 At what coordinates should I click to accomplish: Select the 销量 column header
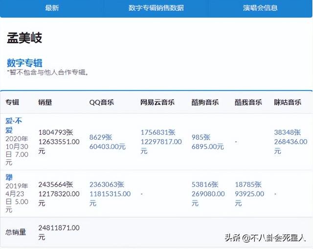tap(45, 102)
